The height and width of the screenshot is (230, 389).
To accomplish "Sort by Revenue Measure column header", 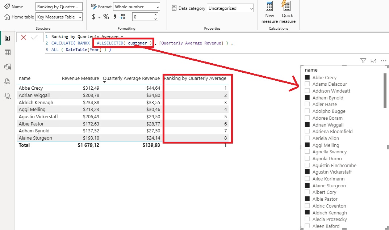I will 80,78.
